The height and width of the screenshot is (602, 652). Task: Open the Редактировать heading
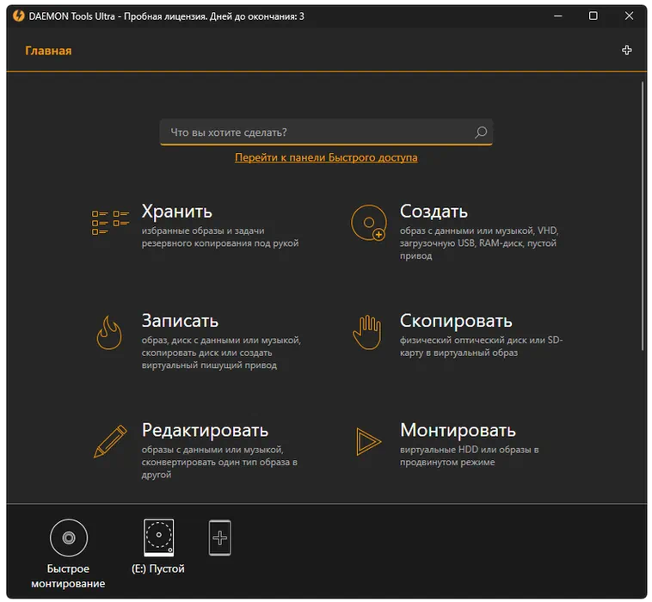(205, 430)
